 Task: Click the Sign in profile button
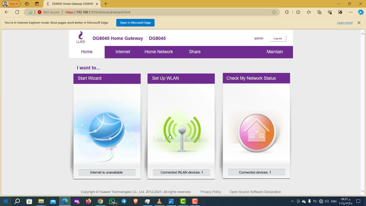tap(11, 4)
